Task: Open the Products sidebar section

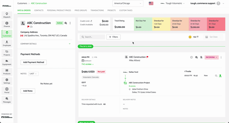Action: coord(7,72)
